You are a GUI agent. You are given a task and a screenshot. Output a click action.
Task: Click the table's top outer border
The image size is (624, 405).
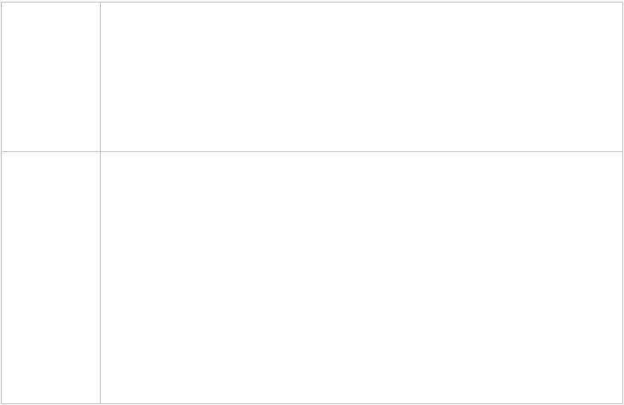click(312, 2)
